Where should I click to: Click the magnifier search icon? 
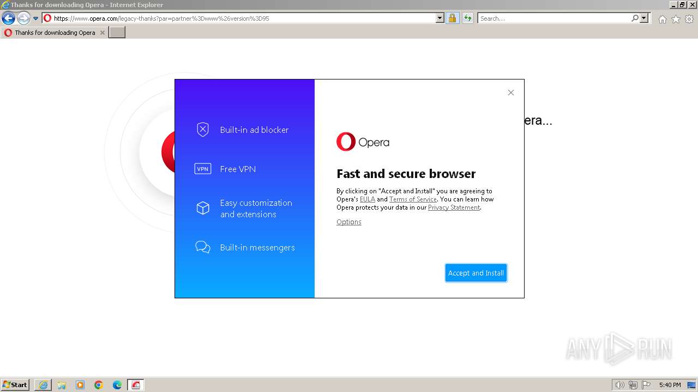tap(635, 18)
